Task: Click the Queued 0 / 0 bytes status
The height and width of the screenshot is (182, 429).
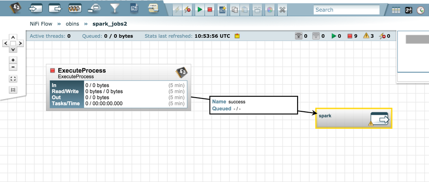Action: pos(107,36)
